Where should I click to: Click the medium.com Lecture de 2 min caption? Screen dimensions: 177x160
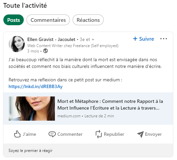pos(86,116)
